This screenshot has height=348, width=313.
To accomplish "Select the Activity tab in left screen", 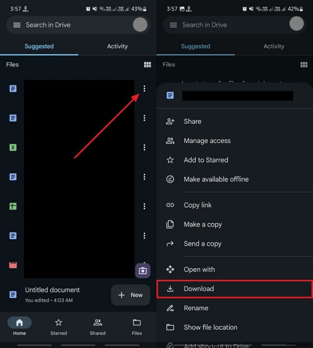I will [x=117, y=46].
